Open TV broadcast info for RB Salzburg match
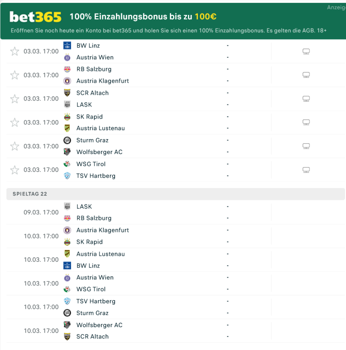The height and width of the screenshot is (350, 346). pyautogui.click(x=306, y=75)
